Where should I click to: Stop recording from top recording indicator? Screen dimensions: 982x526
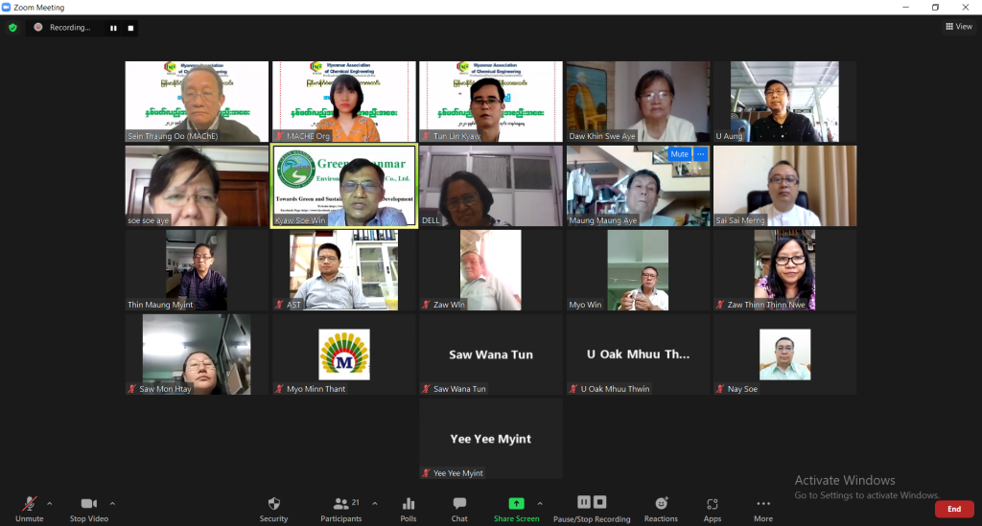tap(130, 28)
